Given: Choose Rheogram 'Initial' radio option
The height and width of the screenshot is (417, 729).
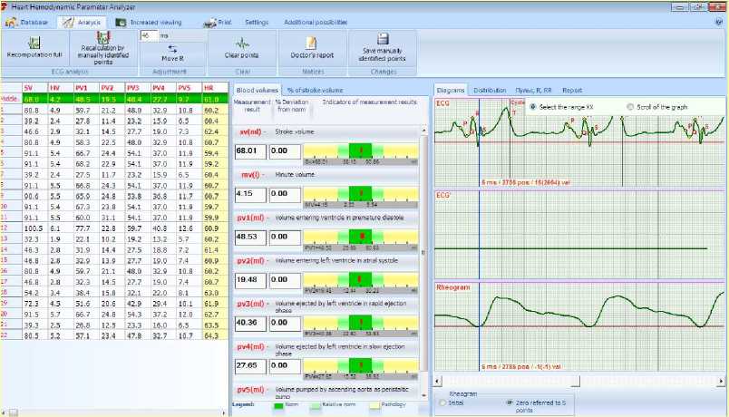Looking at the screenshot, I should click(442, 402).
